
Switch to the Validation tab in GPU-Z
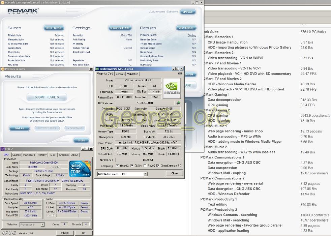pos(132,74)
